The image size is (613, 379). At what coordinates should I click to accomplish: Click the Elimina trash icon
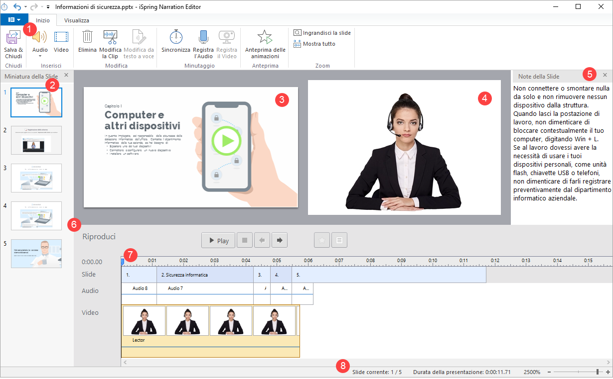(x=87, y=37)
